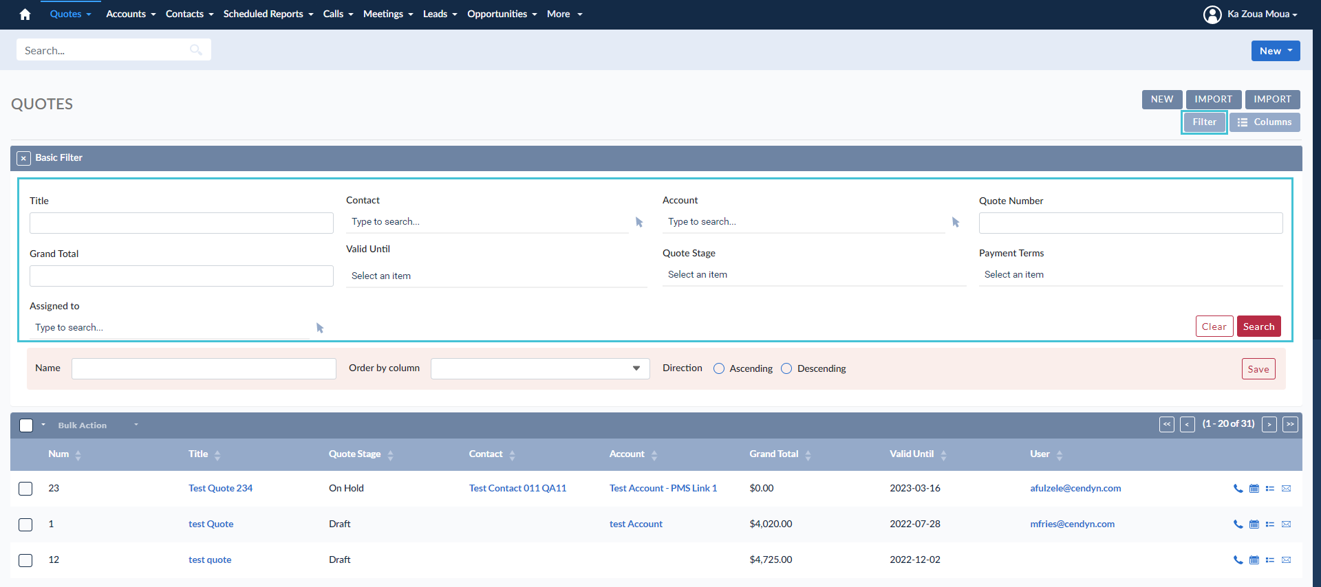Sort by the Valid Until column header
Image resolution: width=1321 pixels, height=587 pixels.
point(918,454)
